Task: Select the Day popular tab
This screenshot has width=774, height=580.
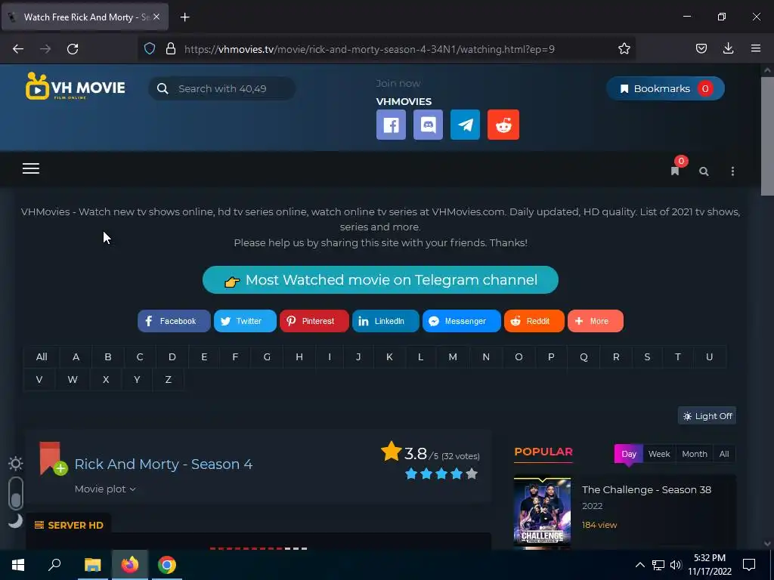Action: [628, 454]
